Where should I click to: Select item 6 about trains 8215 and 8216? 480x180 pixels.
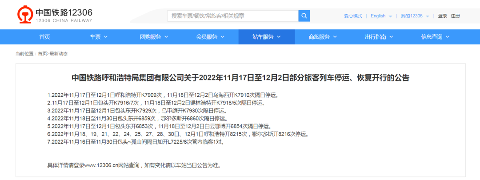(x=178, y=134)
